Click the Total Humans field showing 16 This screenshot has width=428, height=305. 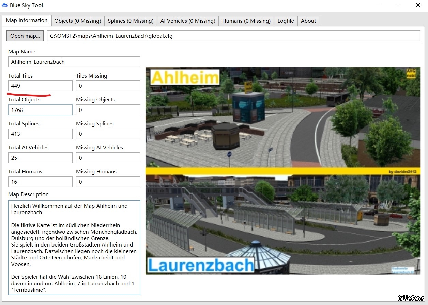[x=40, y=182]
